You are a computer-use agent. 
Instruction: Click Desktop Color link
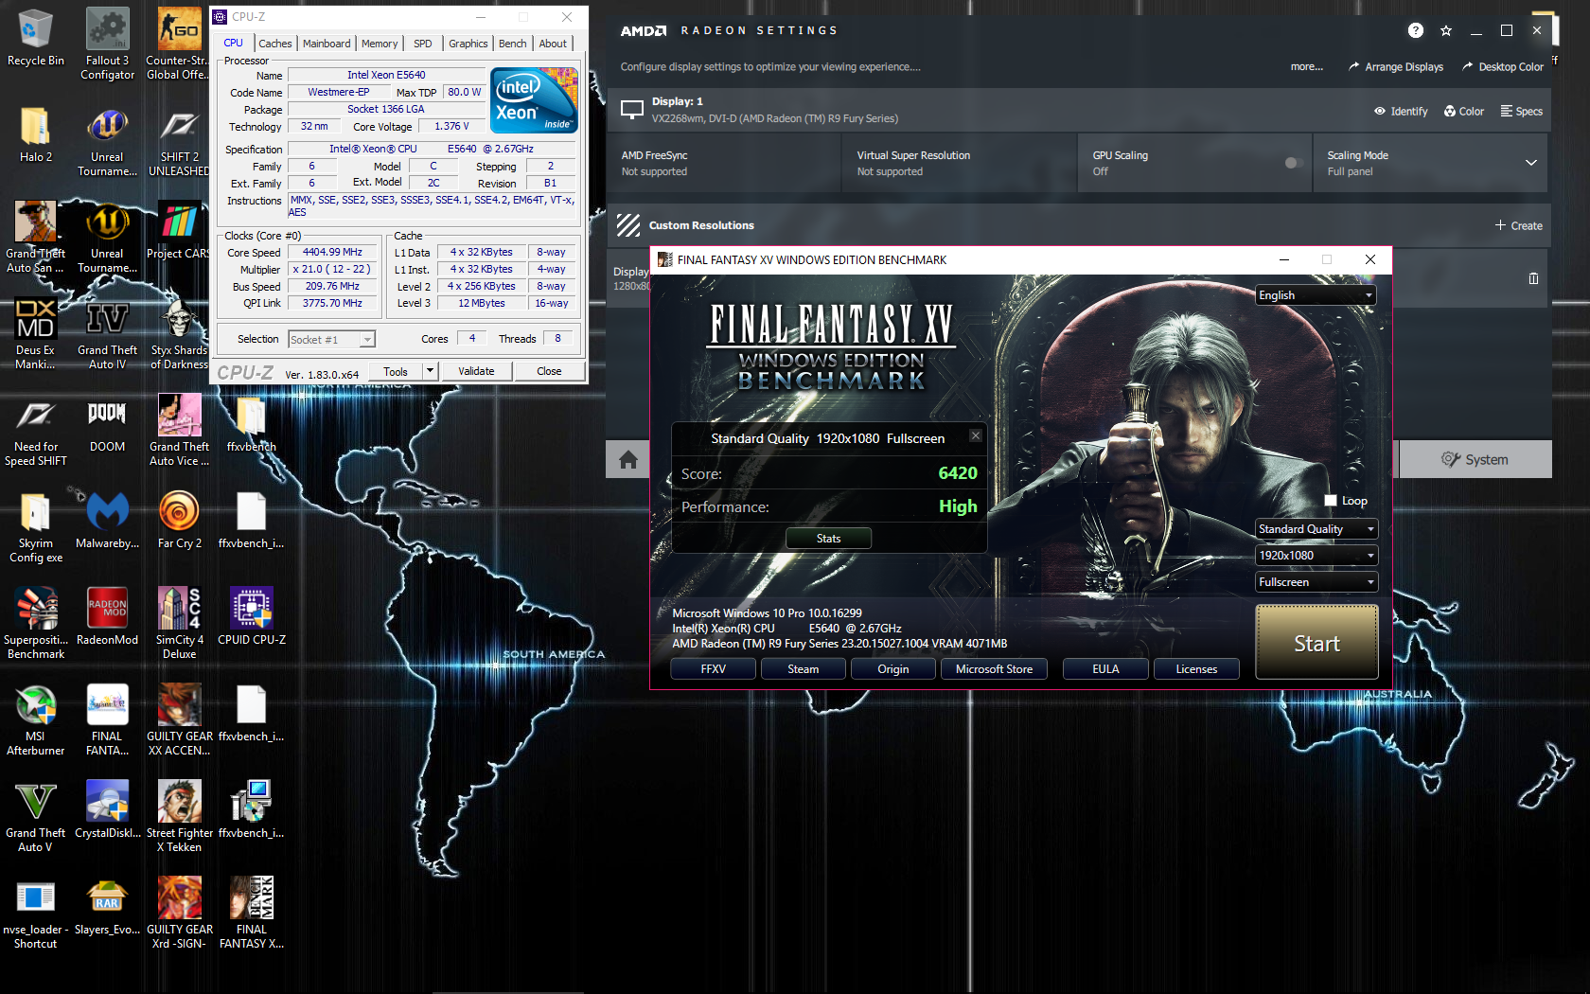tap(1503, 67)
